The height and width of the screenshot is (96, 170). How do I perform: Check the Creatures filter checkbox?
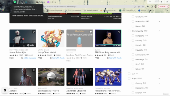click(x=133, y=17)
